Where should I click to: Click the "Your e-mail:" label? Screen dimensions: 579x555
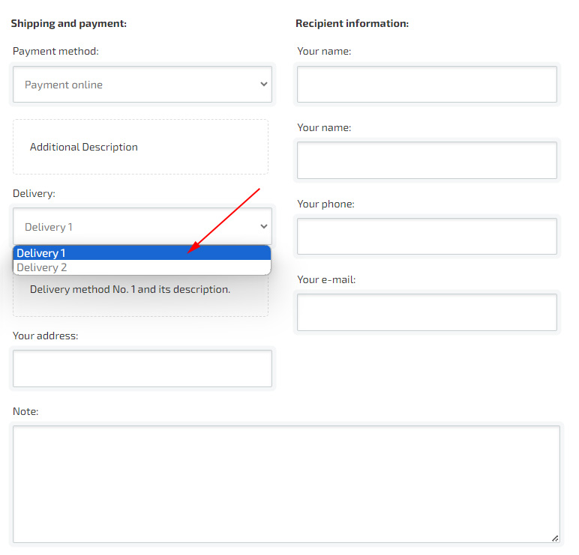(326, 279)
